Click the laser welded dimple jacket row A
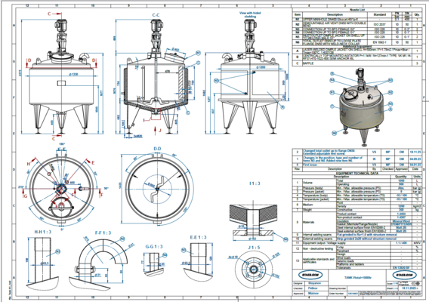The image size is (429, 302). click(357, 51)
